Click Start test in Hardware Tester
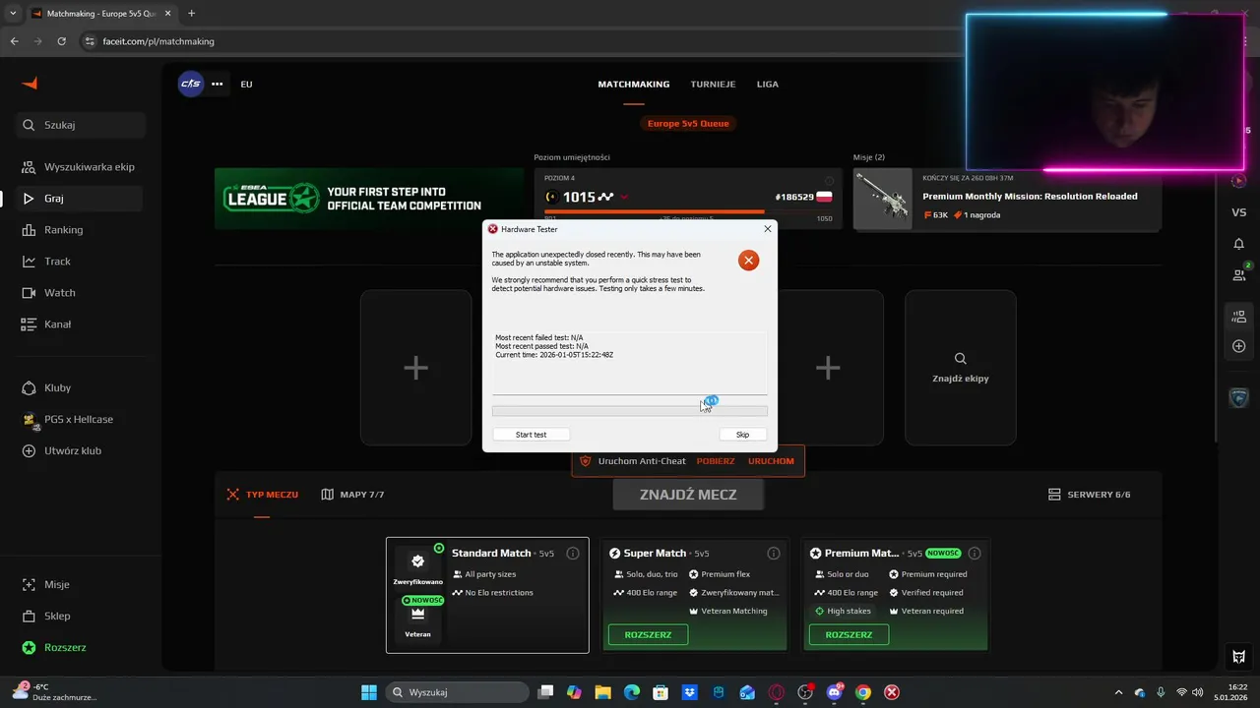The width and height of the screenshot is (1260, 708). pyautogui.click(x=531, y=434)
